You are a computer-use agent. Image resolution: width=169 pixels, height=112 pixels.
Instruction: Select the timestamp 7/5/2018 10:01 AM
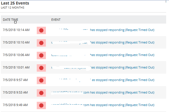(x=16, y=67)
